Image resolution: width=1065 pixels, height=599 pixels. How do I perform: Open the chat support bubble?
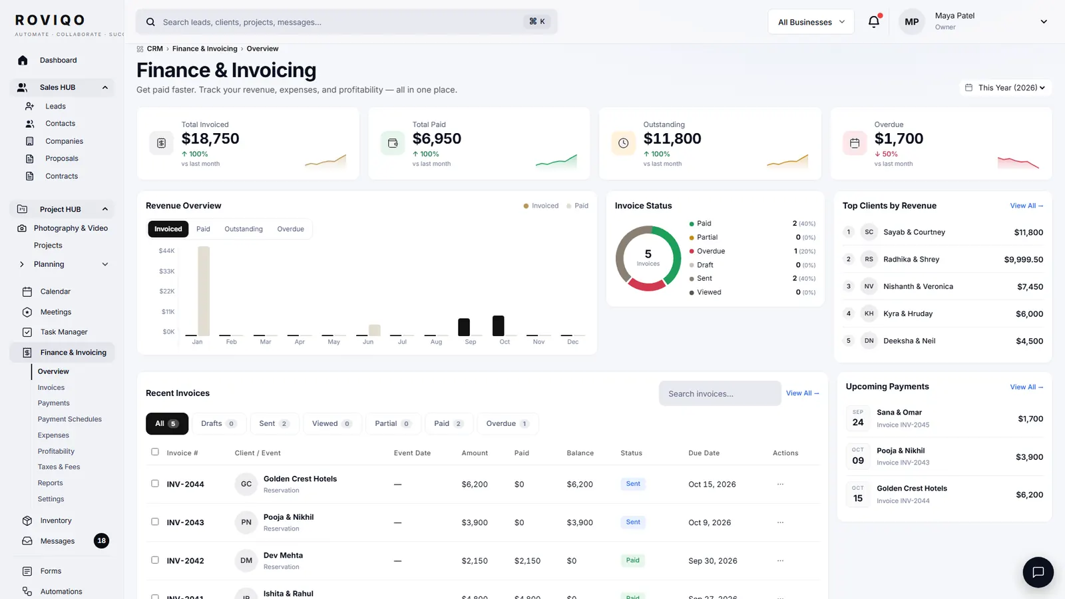(x=1038, y=572)
